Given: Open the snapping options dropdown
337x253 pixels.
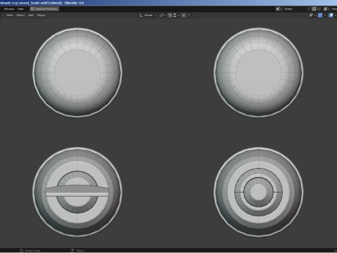Looking at the screenshot, I should (x=176, y=15).
